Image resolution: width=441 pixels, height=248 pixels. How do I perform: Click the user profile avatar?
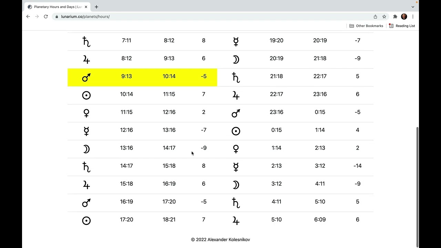pyautogui.click(x=404, y=17)
